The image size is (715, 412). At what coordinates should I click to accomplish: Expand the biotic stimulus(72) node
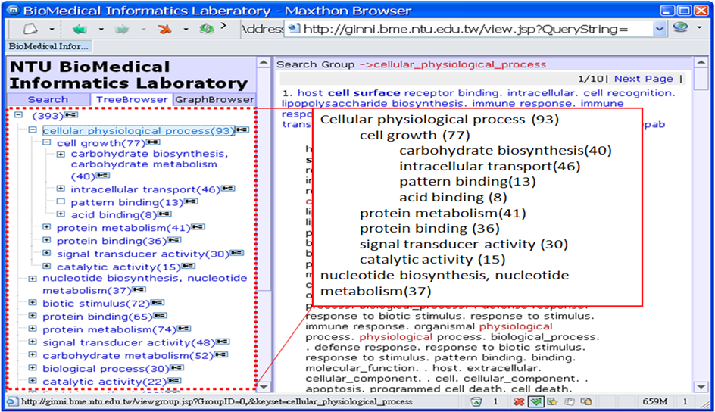click(x=33, y=303)
